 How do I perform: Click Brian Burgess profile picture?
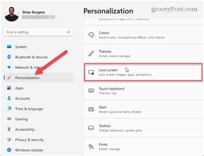point(12,14)
